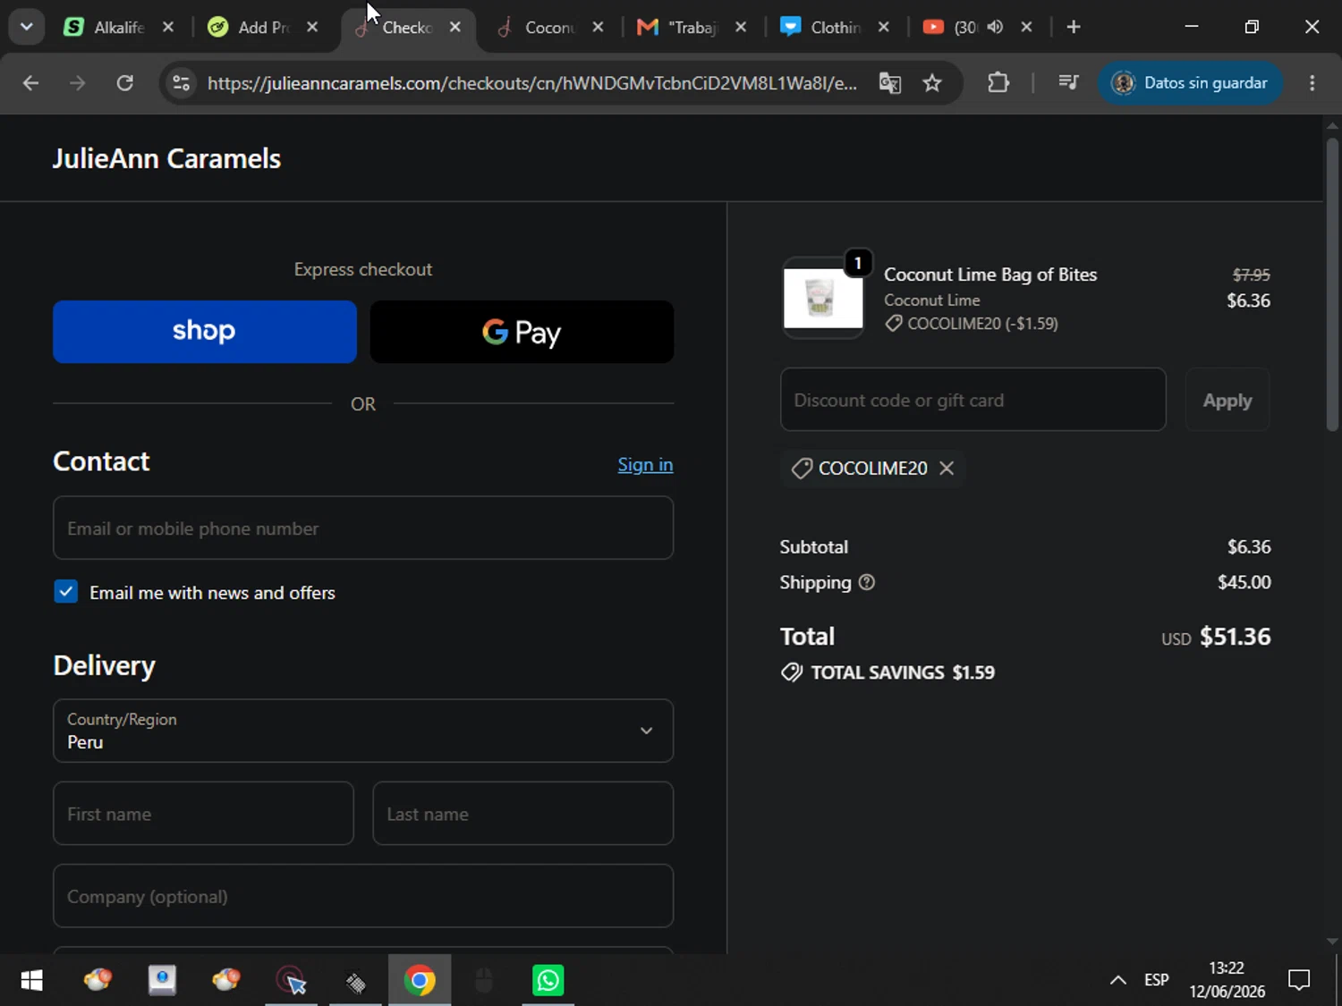Close the Add Pr tab
Image resolution: width=1342 pixels, height=1006 pixels.
(x=311, y=27)
